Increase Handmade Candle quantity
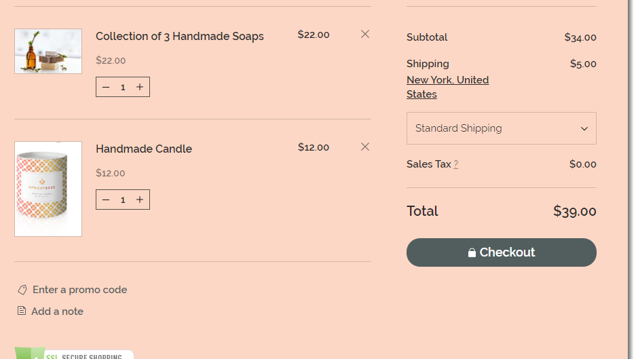Image resolution: width=638 pixels, height=359 pixels. pos(140,200)
